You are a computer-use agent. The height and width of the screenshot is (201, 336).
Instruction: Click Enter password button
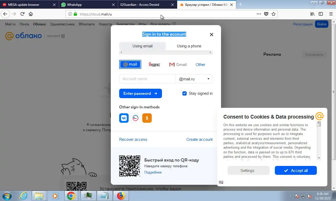tap(140, 93)
